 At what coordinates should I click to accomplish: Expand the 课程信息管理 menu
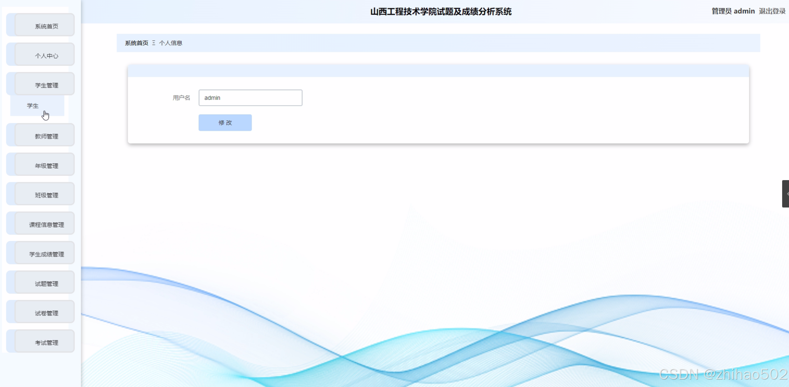click(46, 225)
